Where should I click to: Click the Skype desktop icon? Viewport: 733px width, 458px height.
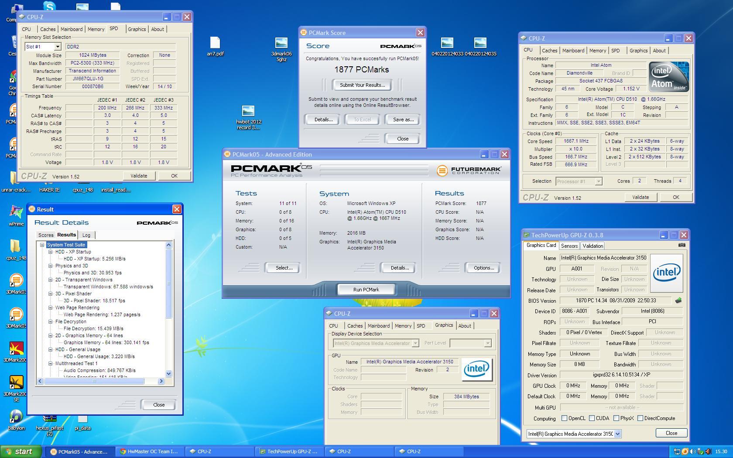pos(49,7)
